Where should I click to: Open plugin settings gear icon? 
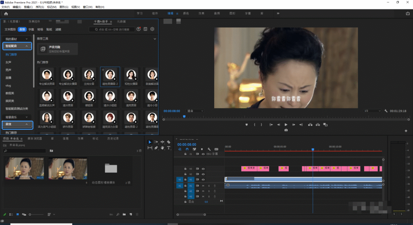152,29
